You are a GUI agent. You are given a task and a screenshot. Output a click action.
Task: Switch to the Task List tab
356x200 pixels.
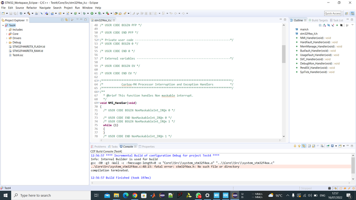[x=336, y=20]
